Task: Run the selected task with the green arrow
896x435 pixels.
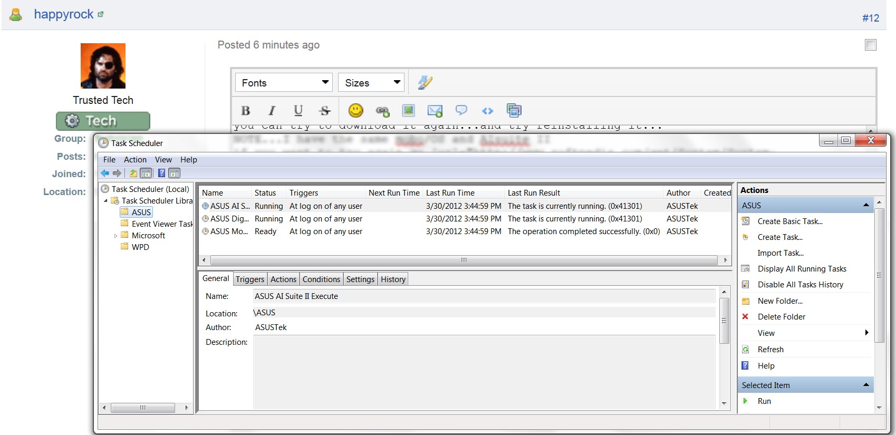Action: pos(764,401)
